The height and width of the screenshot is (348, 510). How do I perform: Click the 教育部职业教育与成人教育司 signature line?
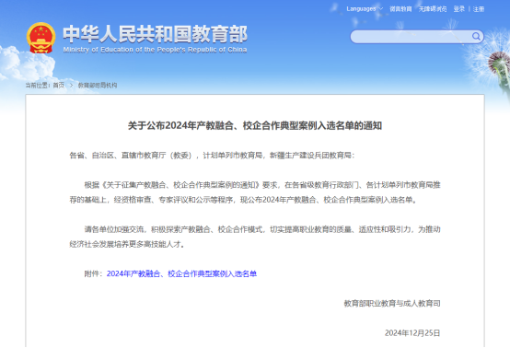(392, 304)
